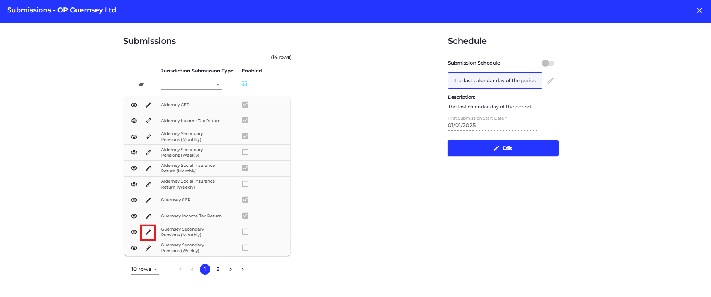Edit Guernsey Income Tax Return row
Image resolution: width=711 pixels, height=297 pixels.
(x=148, y=216)
